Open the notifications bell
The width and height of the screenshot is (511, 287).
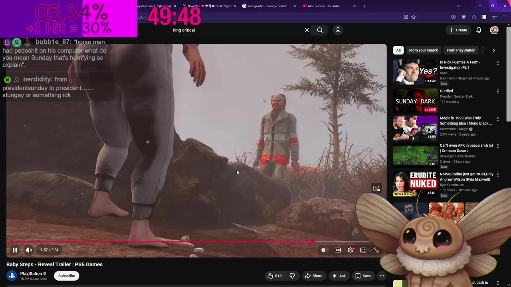[479, 30]
